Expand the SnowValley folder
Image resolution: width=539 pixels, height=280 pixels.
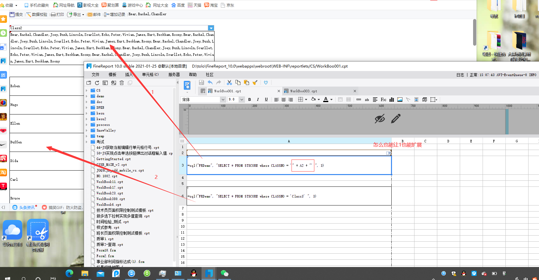(x=87, y=130)
